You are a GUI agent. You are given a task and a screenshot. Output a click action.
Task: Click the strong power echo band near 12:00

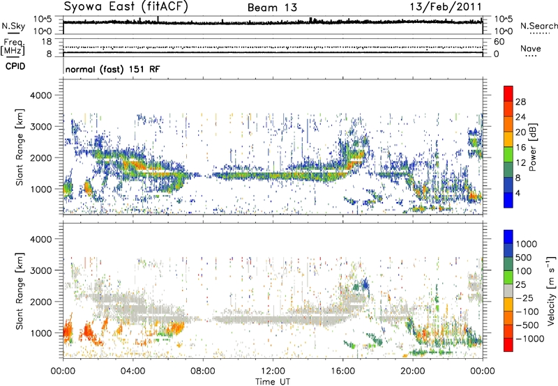(273, 176)
